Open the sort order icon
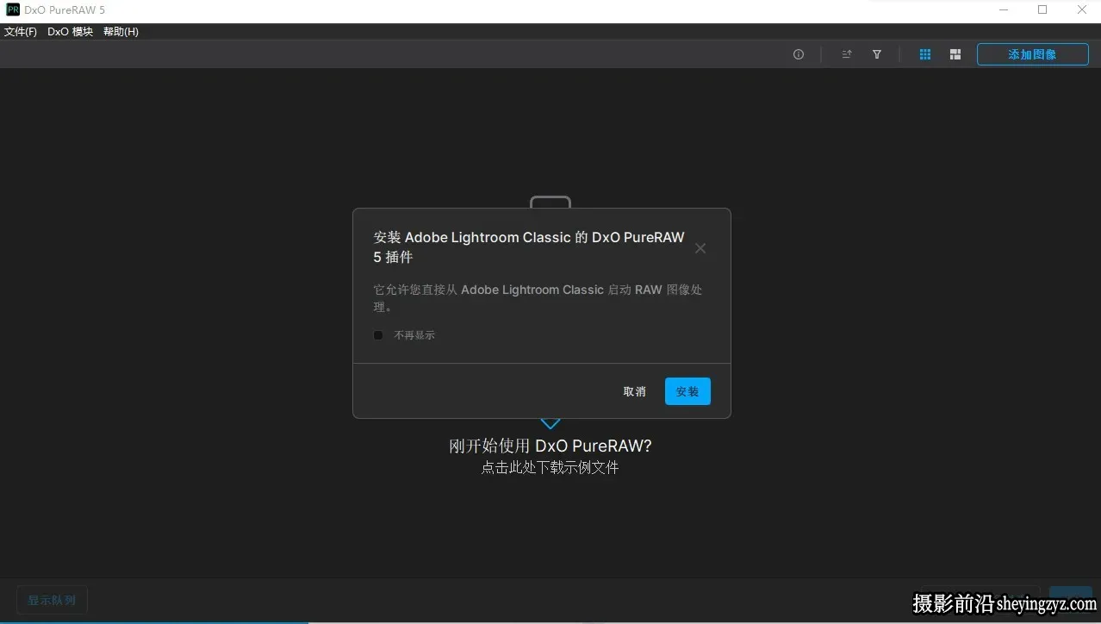This screenshot has width=1101, height=624. click(847, 54)
